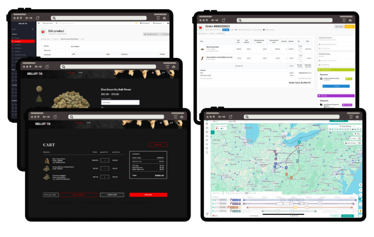Click the green depot pin on the map
The width and height of the screenshot is (374, 237).
pos(299,142)
